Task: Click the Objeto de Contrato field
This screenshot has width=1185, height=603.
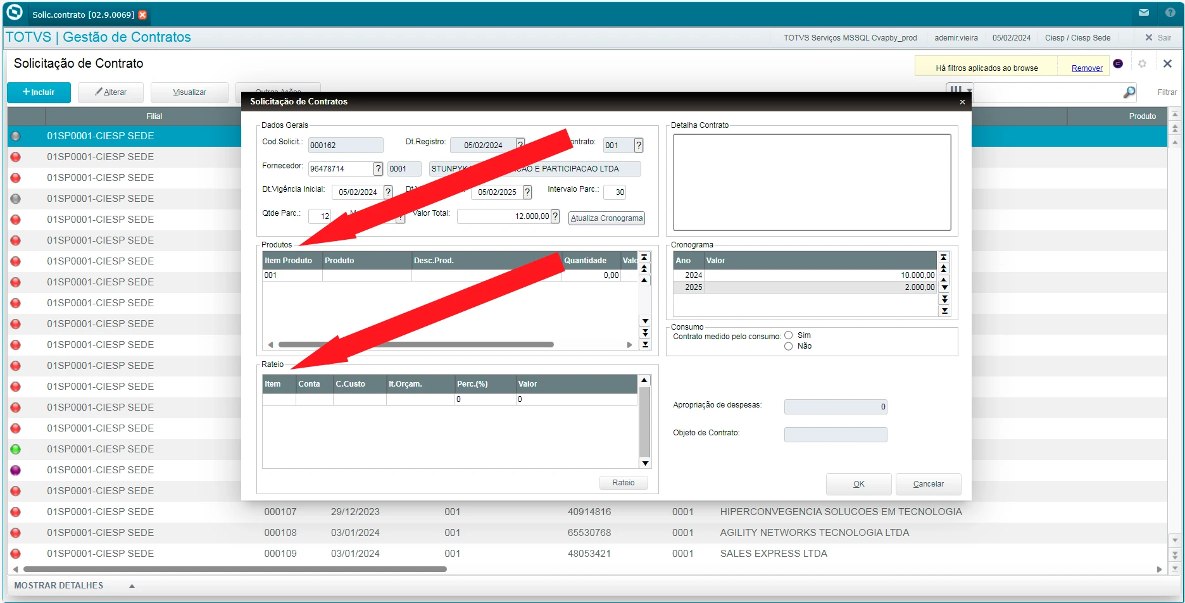Action: coord(835,435)
